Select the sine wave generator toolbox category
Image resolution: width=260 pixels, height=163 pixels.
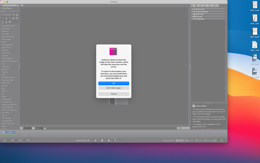tap(3, 18)
